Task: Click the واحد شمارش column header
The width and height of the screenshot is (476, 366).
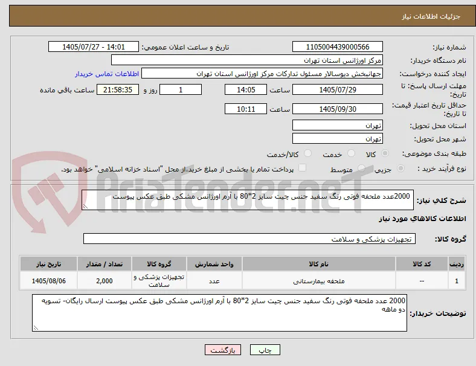Action: tap(214, 264)
